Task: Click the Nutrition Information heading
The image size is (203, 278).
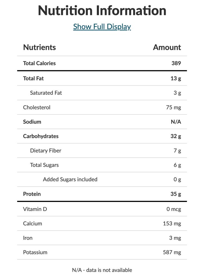Action: tap(102, 11)
